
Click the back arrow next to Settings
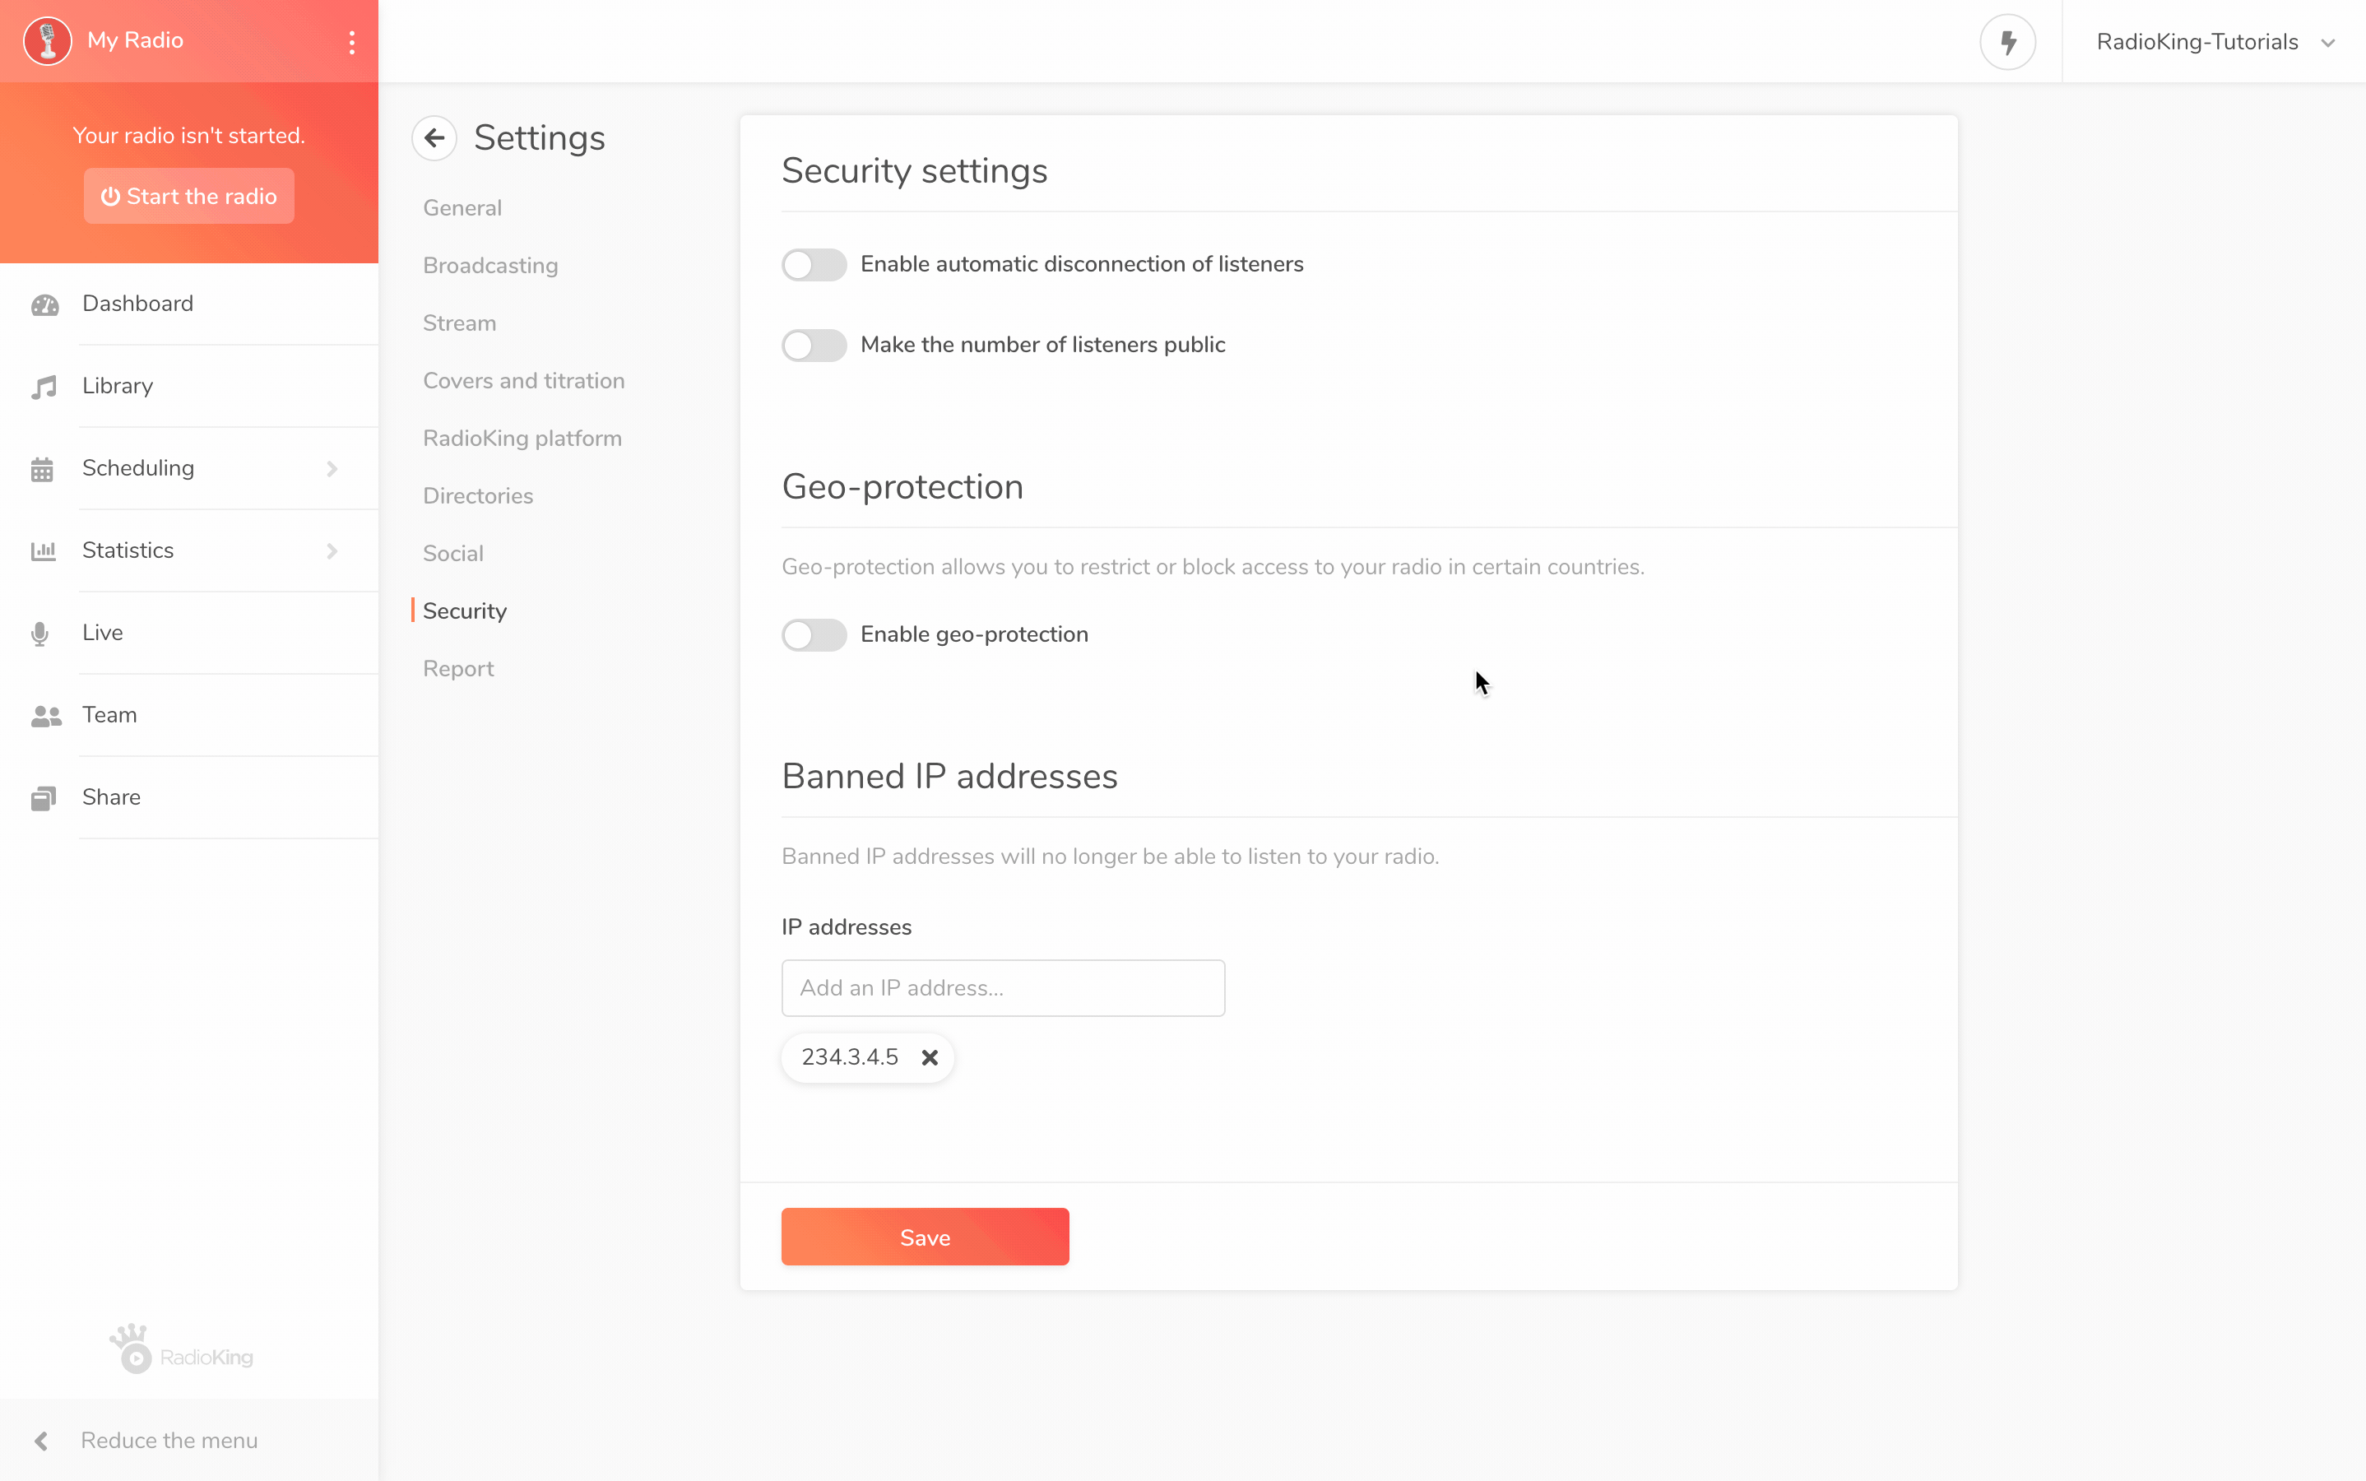click(434, 138)
